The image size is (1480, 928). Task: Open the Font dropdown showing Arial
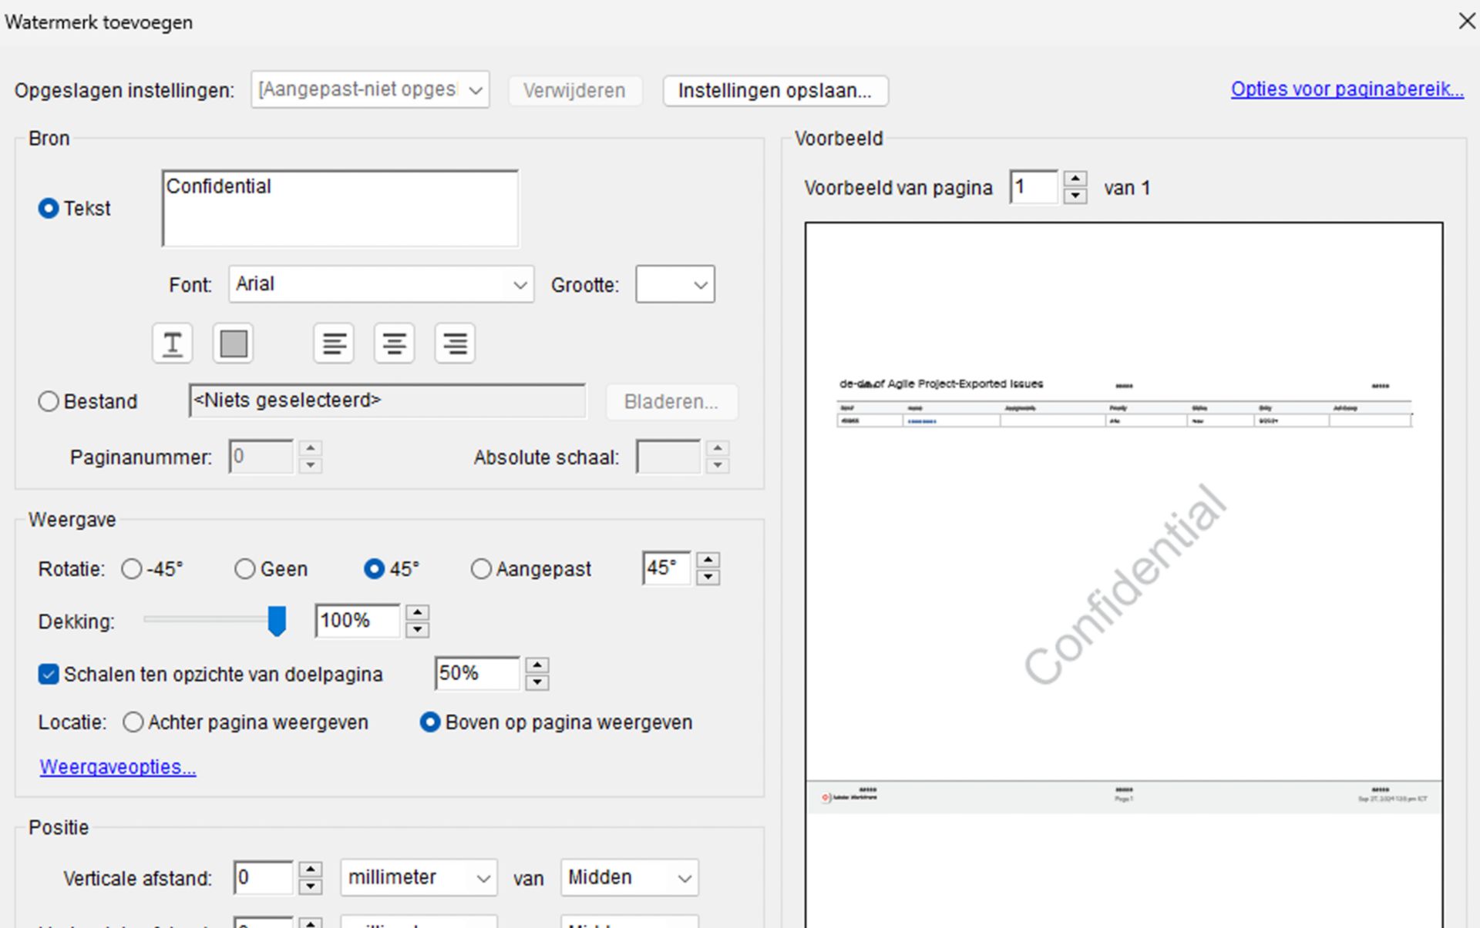point(381,285)
